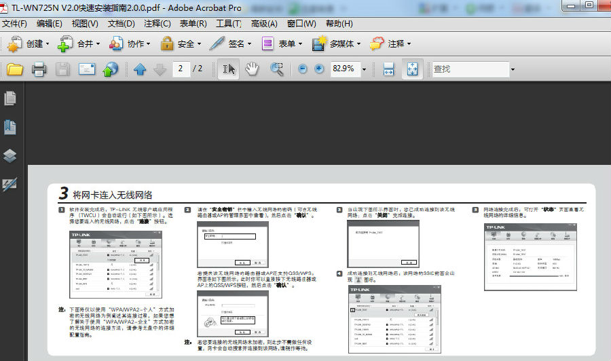Click the Print icon
This screenshot has width=611, height=361.
tap(39, 70)
